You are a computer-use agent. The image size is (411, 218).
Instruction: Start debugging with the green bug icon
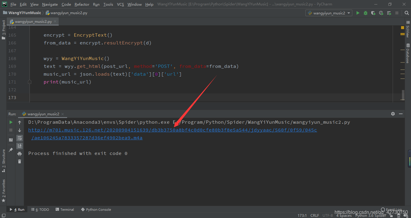pos(366,13)
